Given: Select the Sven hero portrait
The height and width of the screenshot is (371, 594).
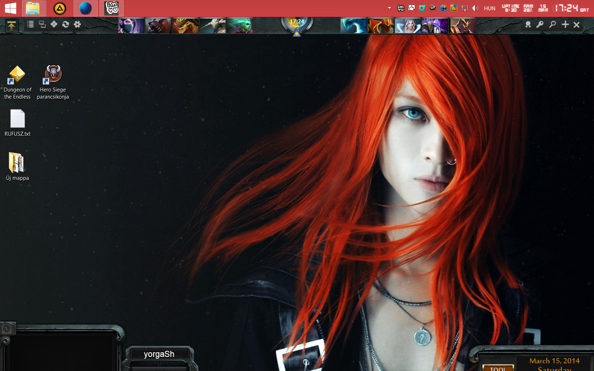Looking at the screenshot, I should click(x=212, y=26).
